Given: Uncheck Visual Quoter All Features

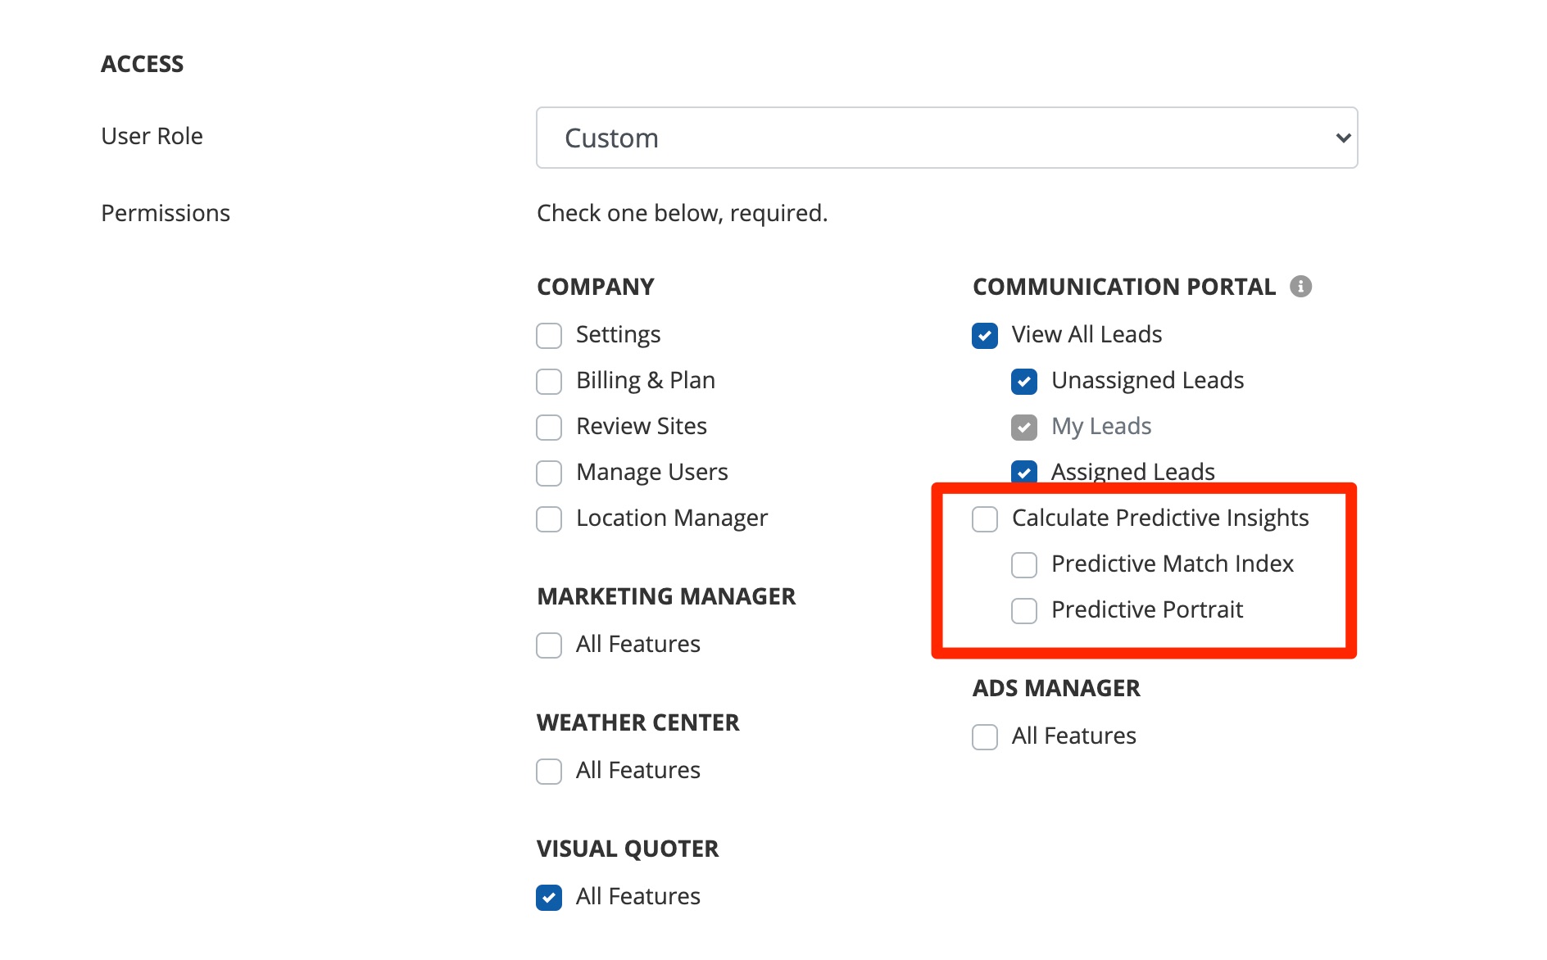Looking at the screenshot, I should click(549, 898).
